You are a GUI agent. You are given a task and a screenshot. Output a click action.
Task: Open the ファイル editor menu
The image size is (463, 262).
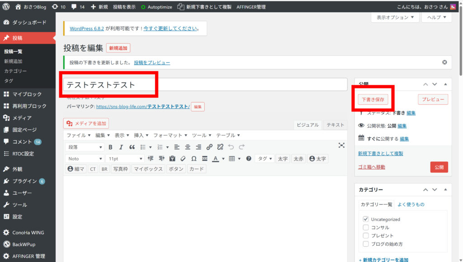(78, 135)
